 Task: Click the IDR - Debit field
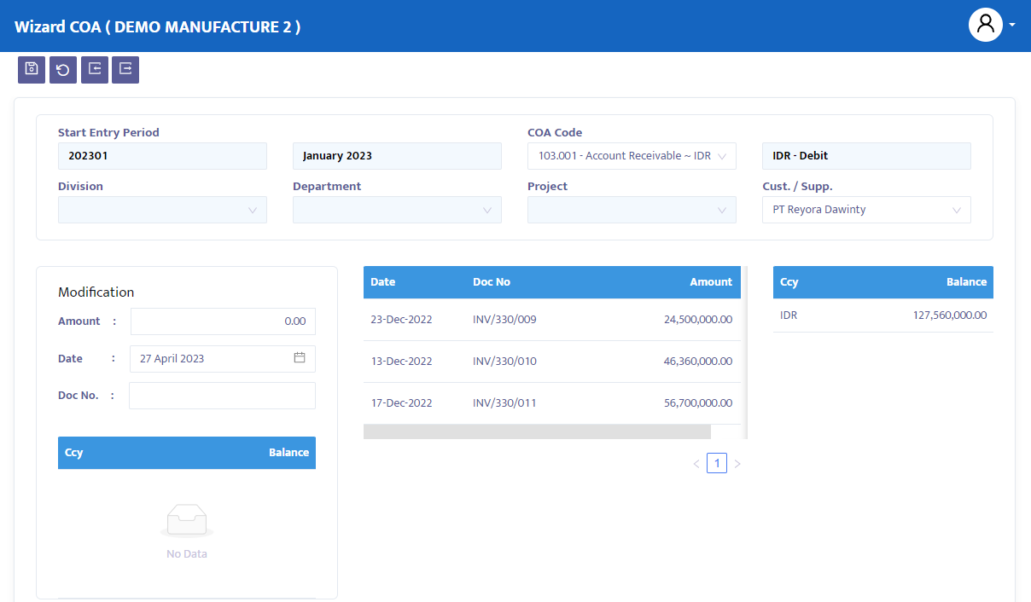point(866,156)
